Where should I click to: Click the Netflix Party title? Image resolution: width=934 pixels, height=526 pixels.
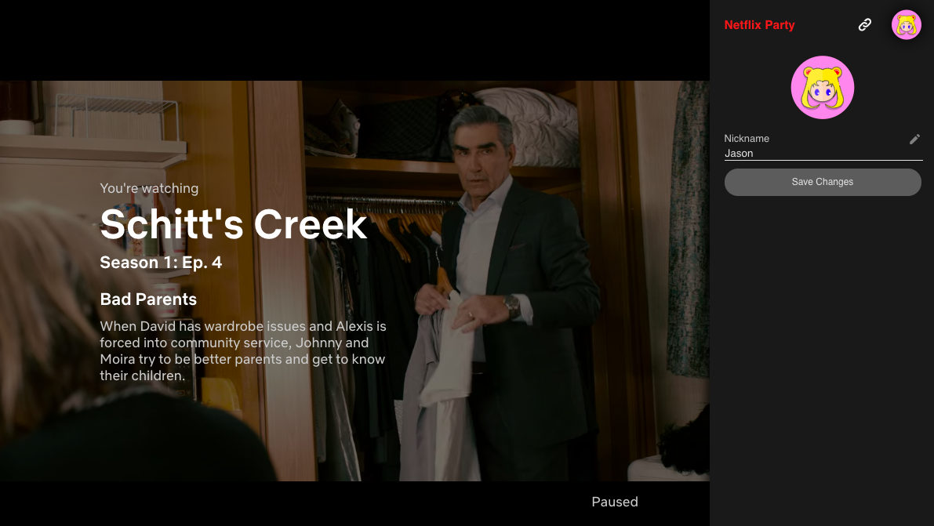click(759, 25)
